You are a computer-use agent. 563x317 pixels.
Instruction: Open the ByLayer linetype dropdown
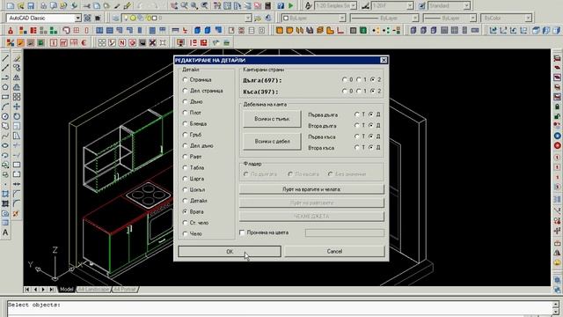click(415, 18)
